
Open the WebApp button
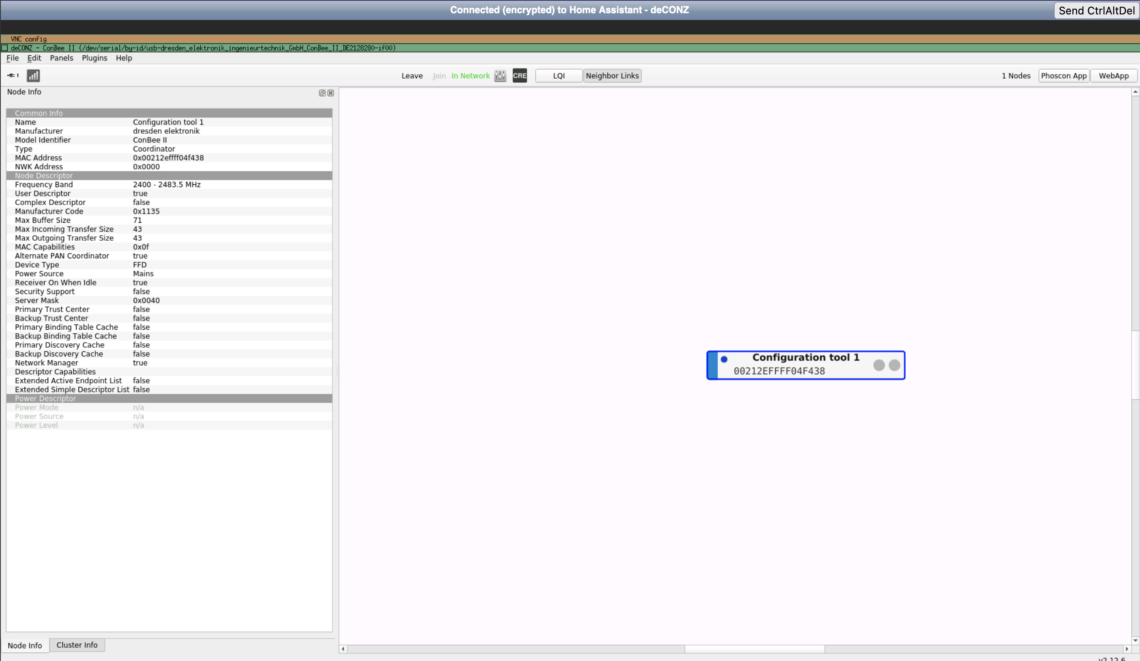pyautogui.click(x=1113, y=76)
